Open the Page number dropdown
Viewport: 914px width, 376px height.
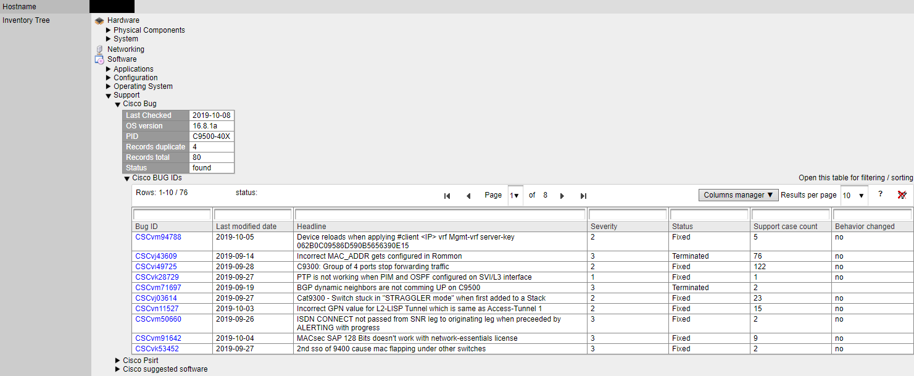515,195
